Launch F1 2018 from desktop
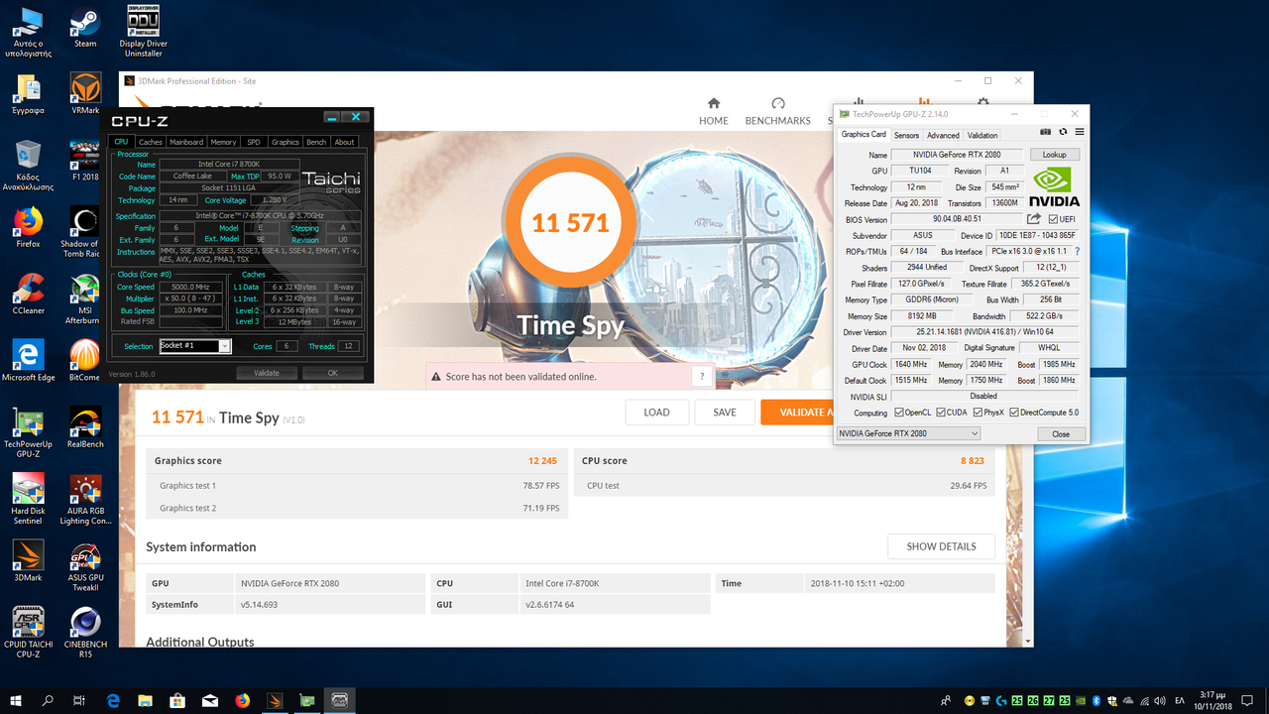 [x=85, y=160]
